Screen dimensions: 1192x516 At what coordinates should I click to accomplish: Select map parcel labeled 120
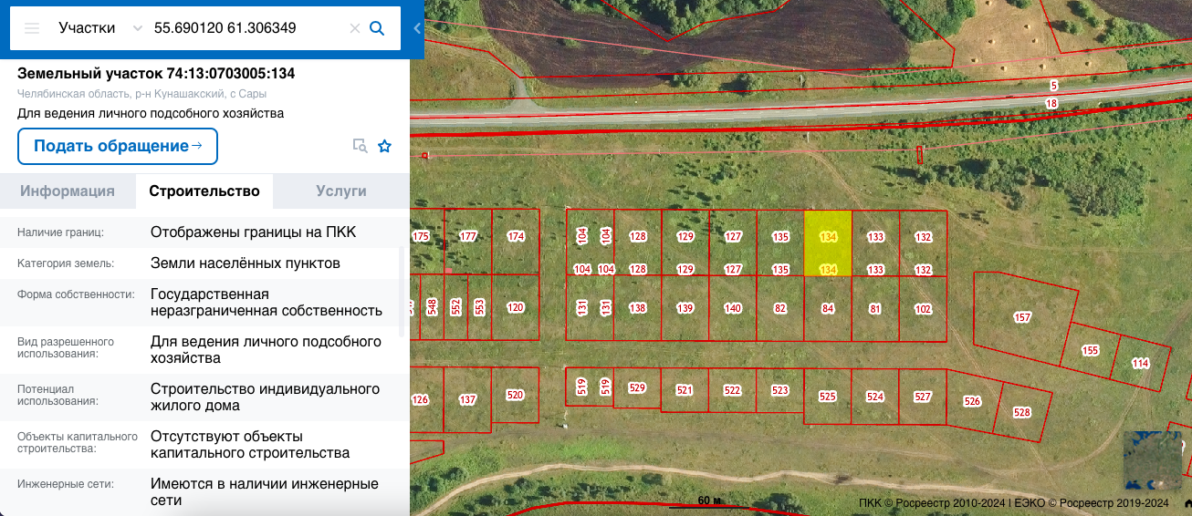click(x=516, y=307)
